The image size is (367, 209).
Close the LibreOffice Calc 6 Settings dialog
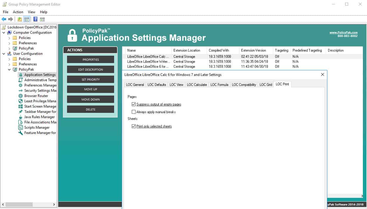(323, 74)
